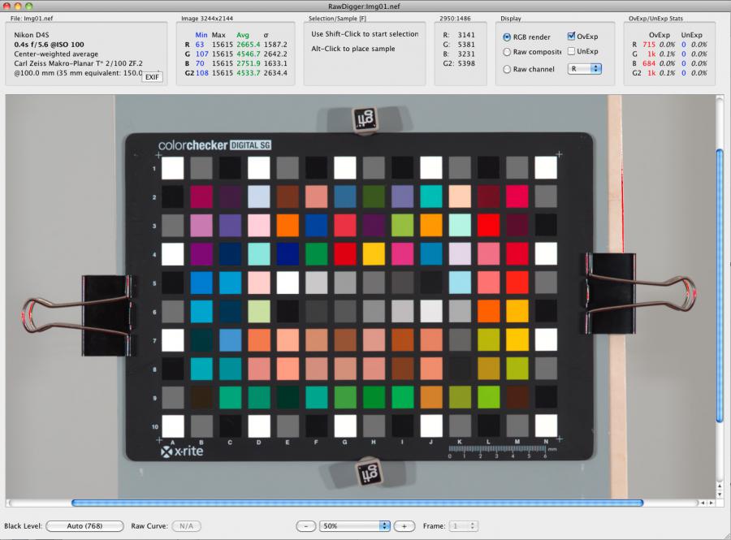Click the vertical scrollbar's down arrow
The height and width of the screenshot is (540, 731).
click(720, 495)
